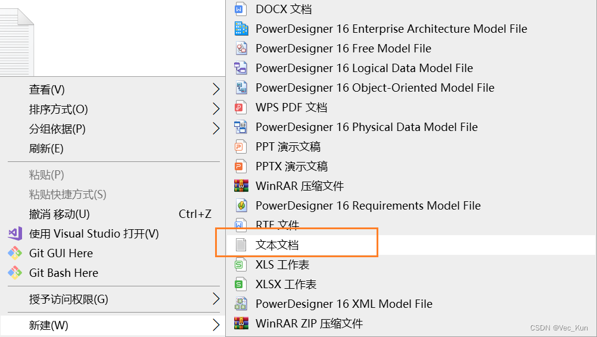Expand the 排序方式(O) submenu arrow
The height and width of the screenshot is (337, 597).
coord(216,109)
